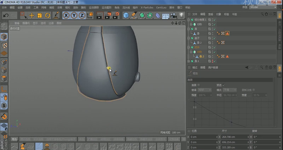The width and height of the screenshot is (283, 150).
Task: Click the size Y field 696.214 cm
Action: tap(235, 142)
